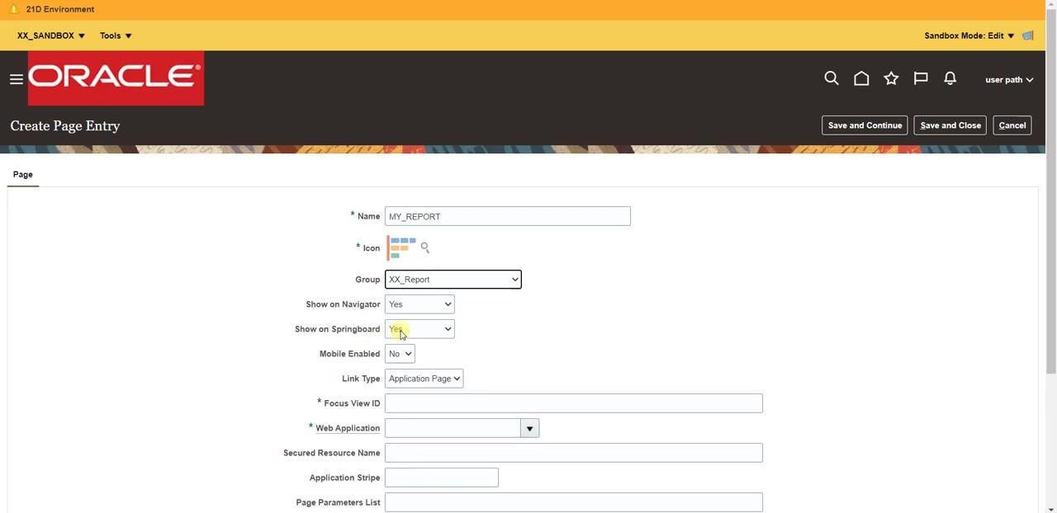
Task: Expand Sandbox Mode: Edit dropdown
Action: (x=969, y=35)
